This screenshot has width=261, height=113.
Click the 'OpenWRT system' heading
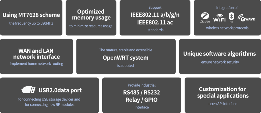pyautogui.click(x=125, y=58)
